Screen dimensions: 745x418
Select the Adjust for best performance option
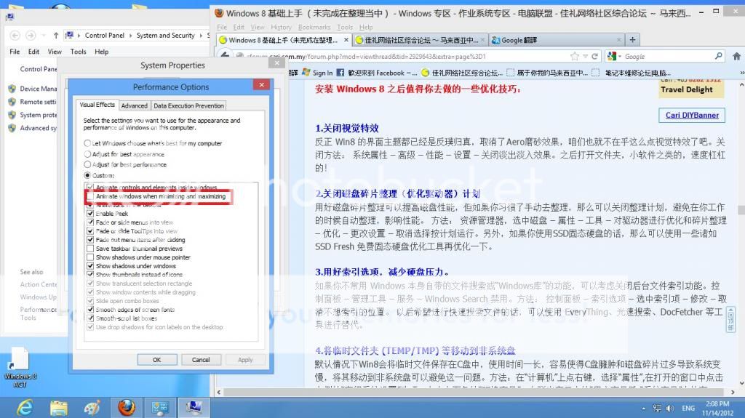click(88, 165)
